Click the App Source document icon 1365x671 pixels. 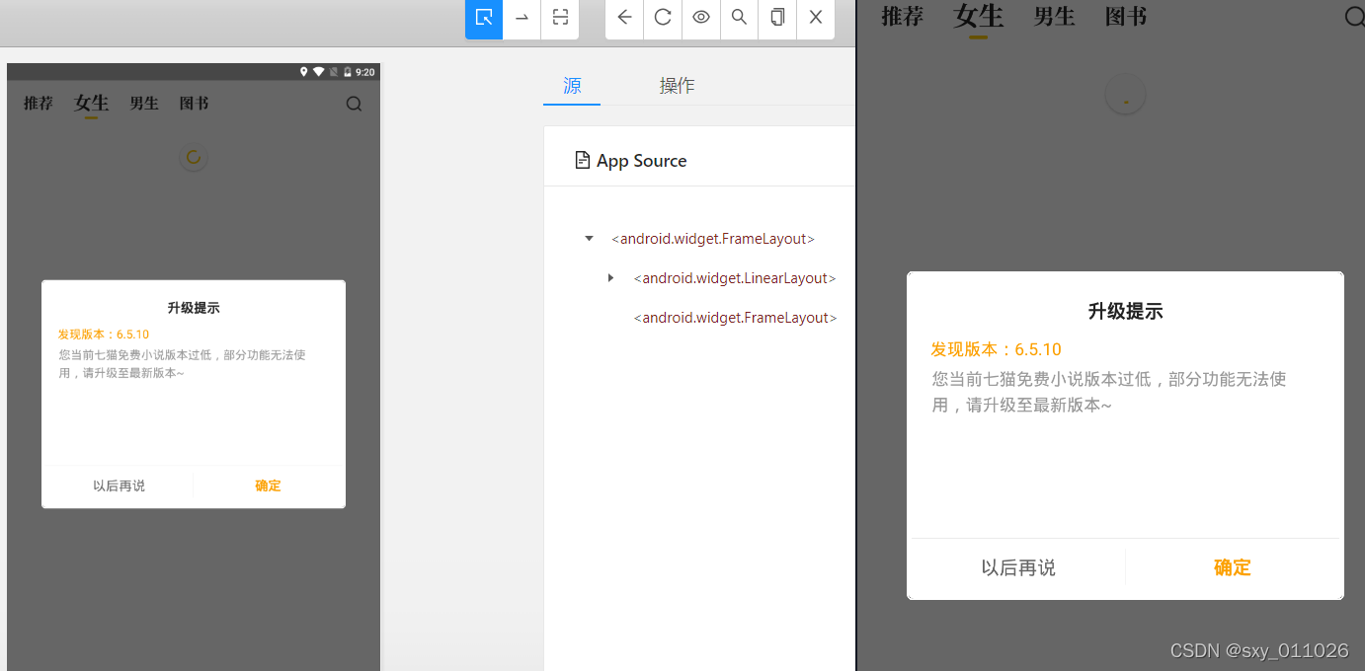point(583,161)
